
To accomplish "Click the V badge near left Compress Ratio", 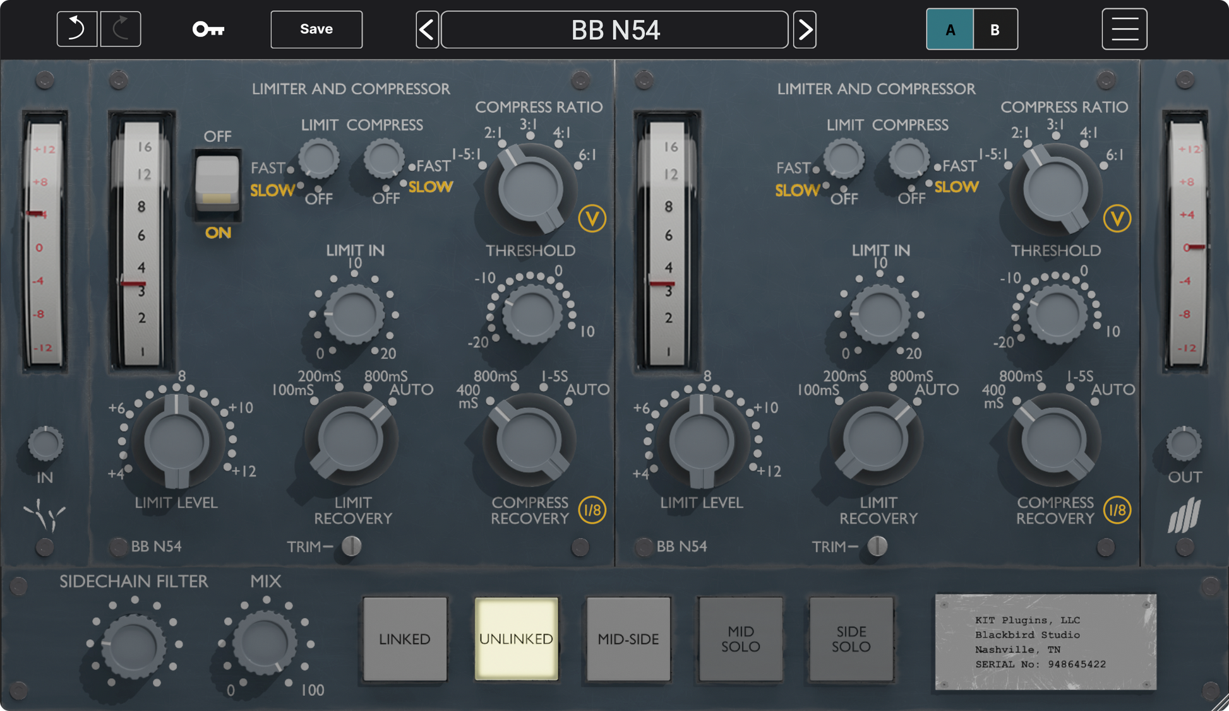I will (x=592, y=220).
